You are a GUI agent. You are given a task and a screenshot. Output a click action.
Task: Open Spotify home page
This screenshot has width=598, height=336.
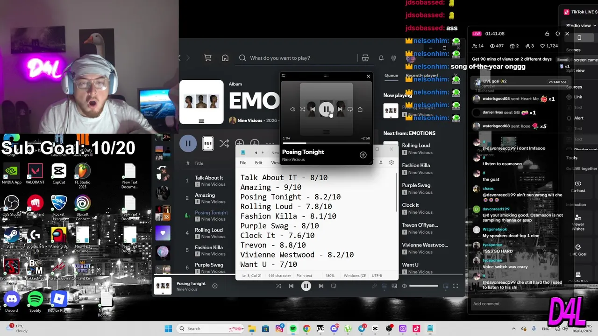[225, 58]
